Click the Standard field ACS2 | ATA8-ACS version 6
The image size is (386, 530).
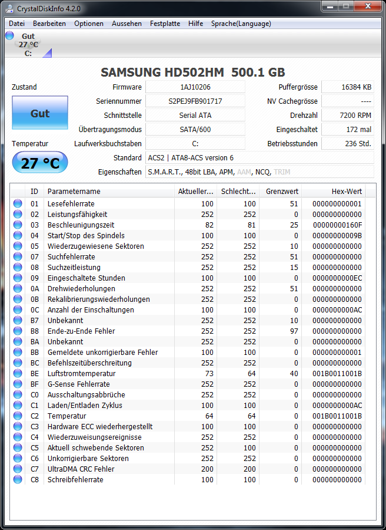pyautogui.click(x=260, y=158)
